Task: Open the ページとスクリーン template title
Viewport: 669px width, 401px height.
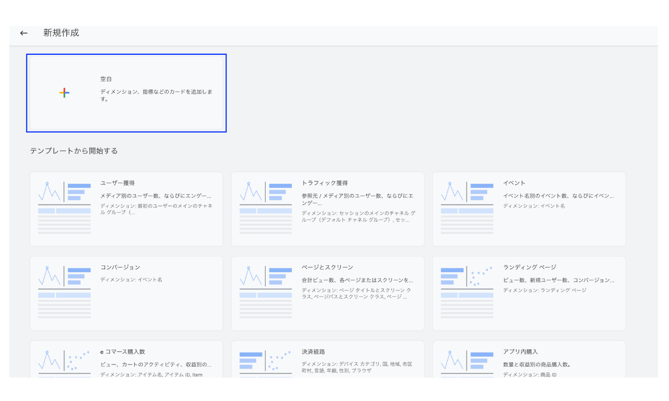Action: (x=327, y=267)
